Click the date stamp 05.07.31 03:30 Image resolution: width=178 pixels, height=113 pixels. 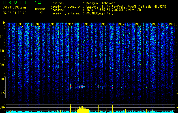click(x=14, y=13)
